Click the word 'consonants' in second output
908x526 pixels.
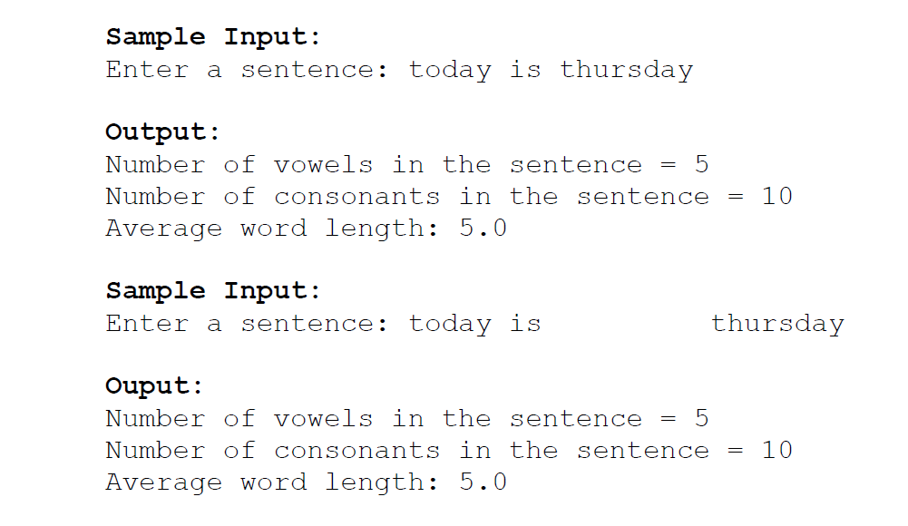[x=356, y=452]
